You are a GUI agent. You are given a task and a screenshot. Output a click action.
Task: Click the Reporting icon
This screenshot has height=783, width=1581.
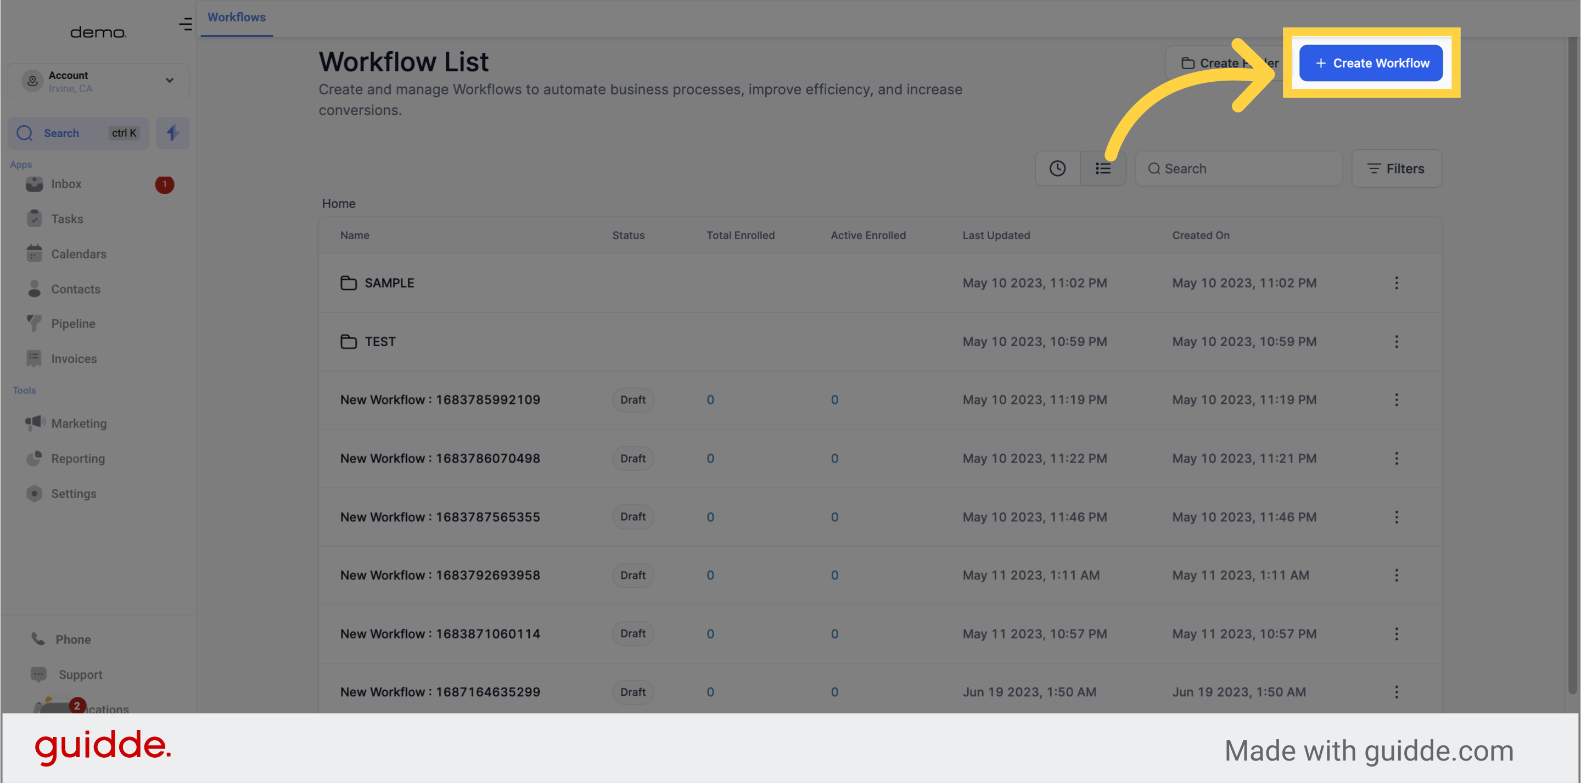[x=35, y=458]
